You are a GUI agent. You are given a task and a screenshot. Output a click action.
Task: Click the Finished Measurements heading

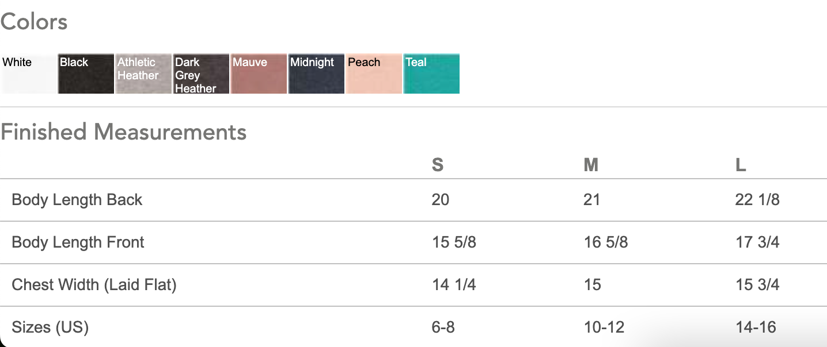click(x=123, y=132)
